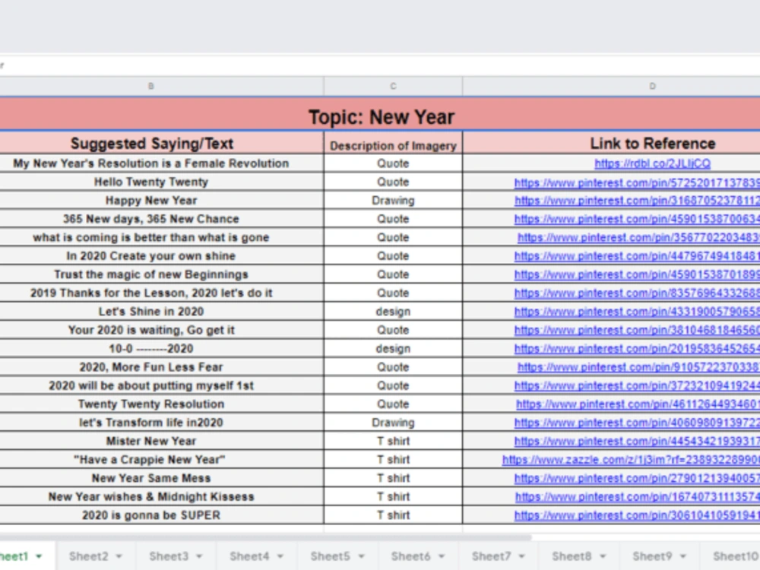The image size is (760, 570).
Task: Open the Let's Shine in 2020 row link
Action: click(x=637, y=312)
